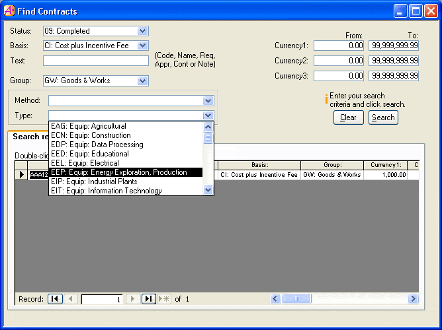Click the Currency3 To field
The width and height of the screenshot is (442, 330).
pos(394,76)
